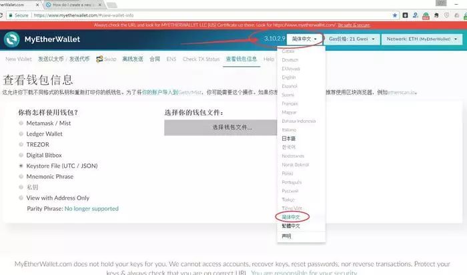Close the MyEtherWallet.com browser tab

tap(37, 5)
